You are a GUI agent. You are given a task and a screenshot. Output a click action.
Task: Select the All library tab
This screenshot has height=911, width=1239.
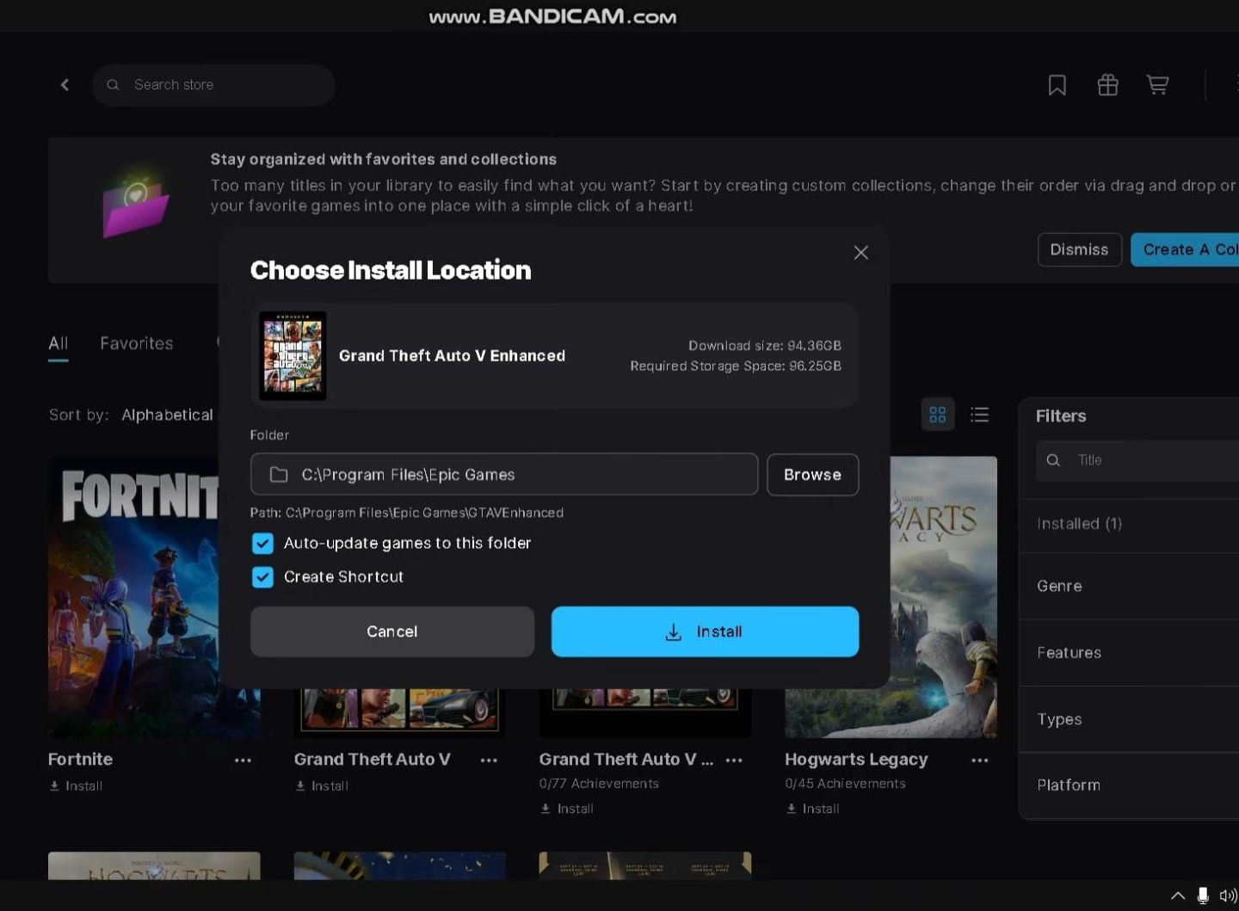coord(58,343)
